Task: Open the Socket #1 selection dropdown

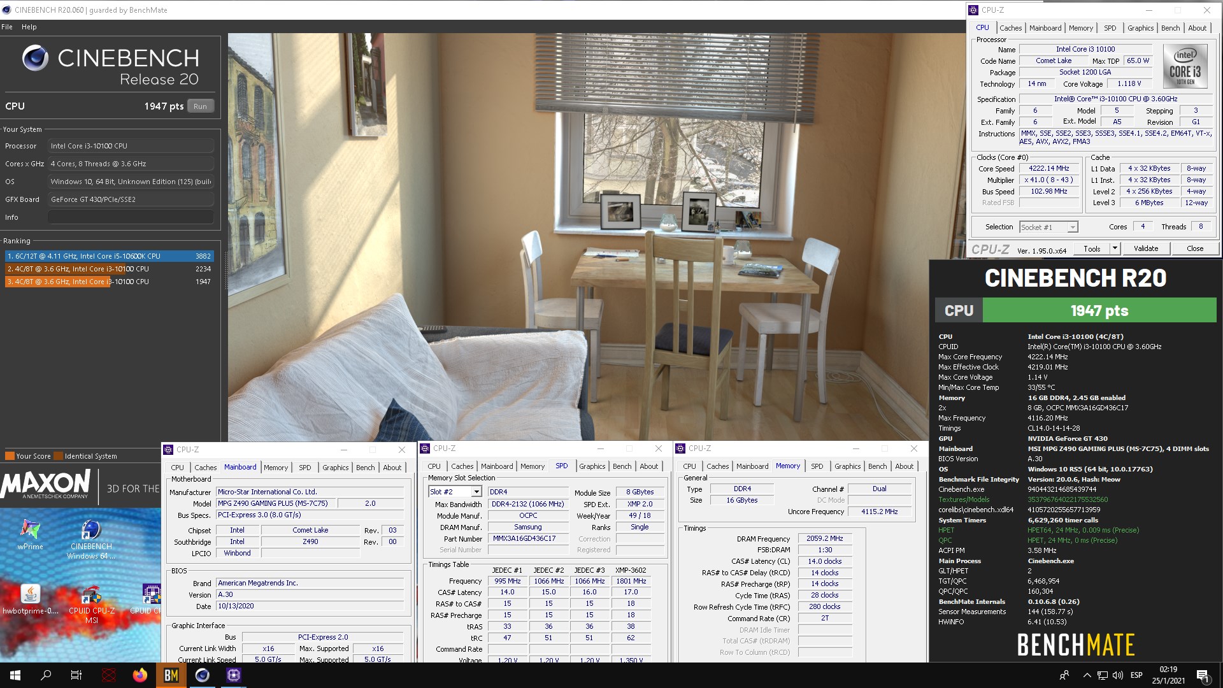Action: coord(1073,227)
